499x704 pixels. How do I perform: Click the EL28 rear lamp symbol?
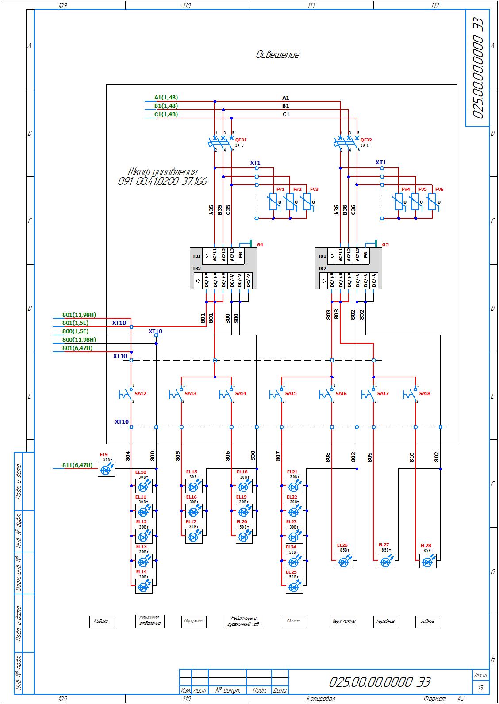click(x=427, y=562)
